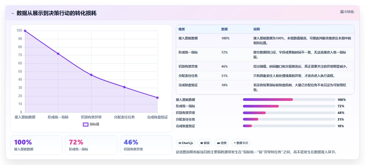Open the 72% 形成统一指标 stat card

tap(91, 145)
